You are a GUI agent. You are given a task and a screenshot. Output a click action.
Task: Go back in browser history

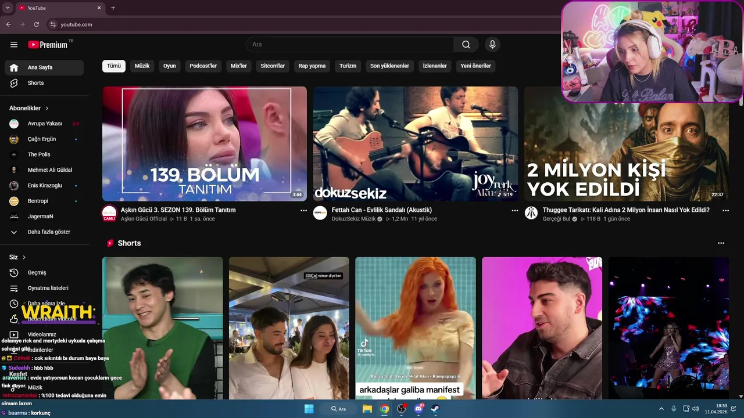click(x=8, y=24)
